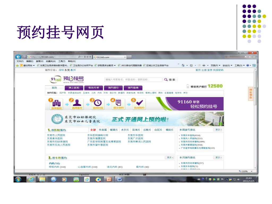Click the print icon in IE command bar
The width and height of the screenshot is (272, 204).
click(204, 65)
